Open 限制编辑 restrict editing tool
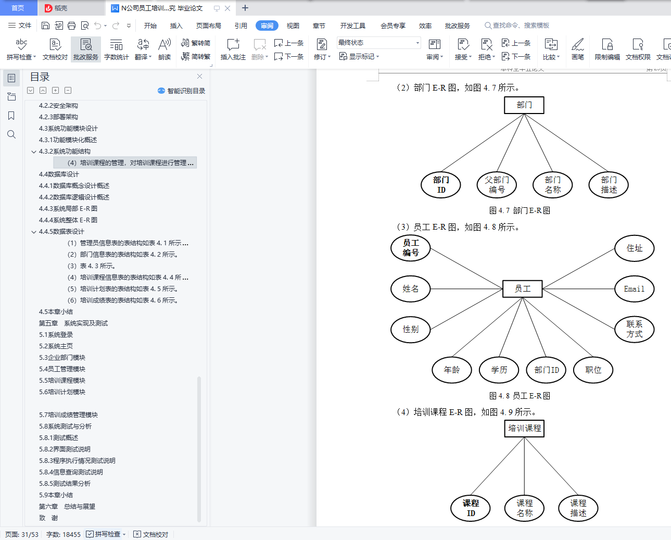 pyautogui.click(x=607, y=49)
